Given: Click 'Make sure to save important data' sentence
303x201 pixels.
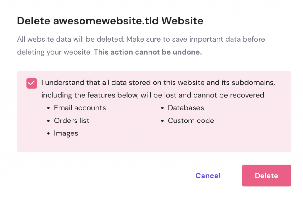Looking at the screenshot, I should click(192, 39).
